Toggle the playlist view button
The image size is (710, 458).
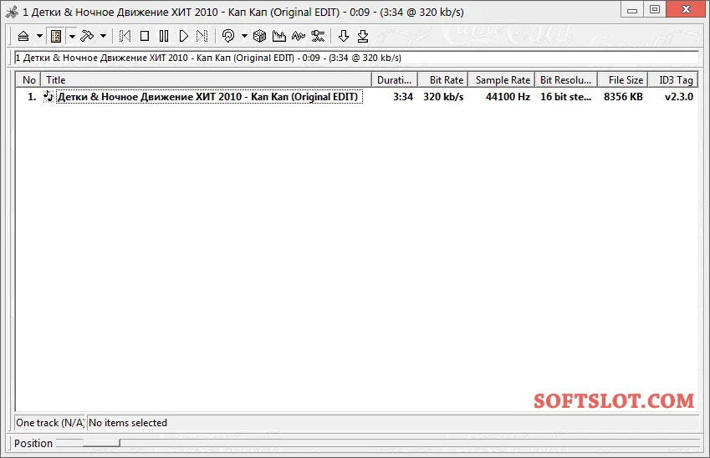56,36
